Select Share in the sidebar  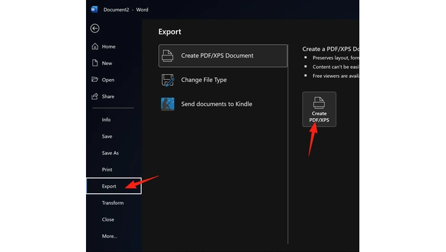[x=108, y=96]
